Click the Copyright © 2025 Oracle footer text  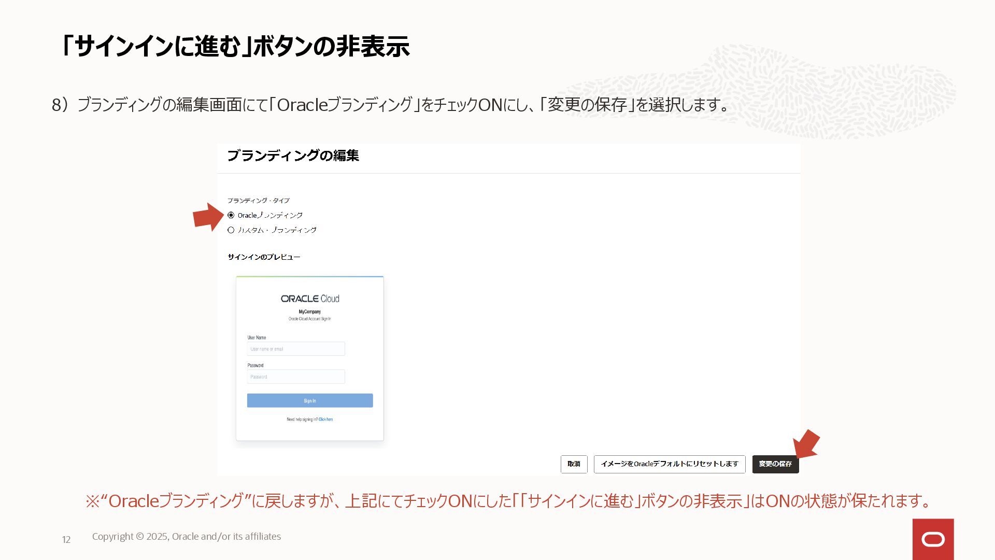tap(187, 537)
